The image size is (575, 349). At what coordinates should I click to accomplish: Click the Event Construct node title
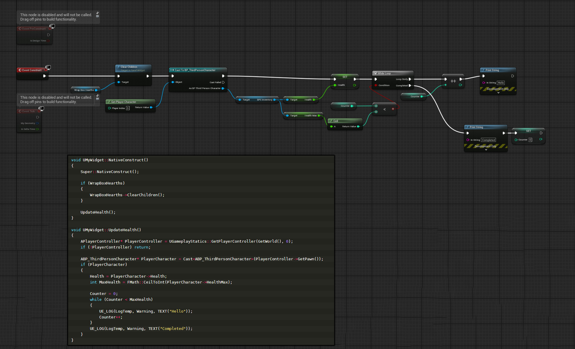(x=32, y=70)
